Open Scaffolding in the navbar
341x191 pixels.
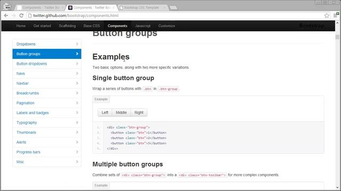67,26
